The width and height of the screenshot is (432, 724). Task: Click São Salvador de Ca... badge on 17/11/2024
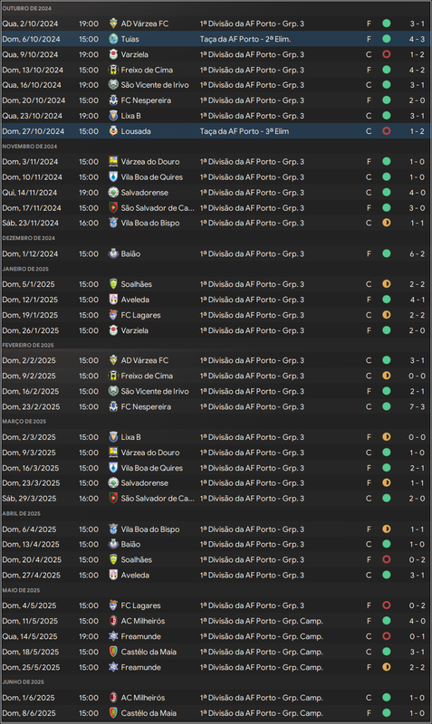coord(113,208)
